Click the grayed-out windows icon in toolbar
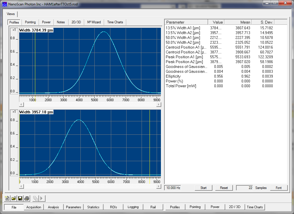Viewport: 294px width, 214px height. coord(36,198)
